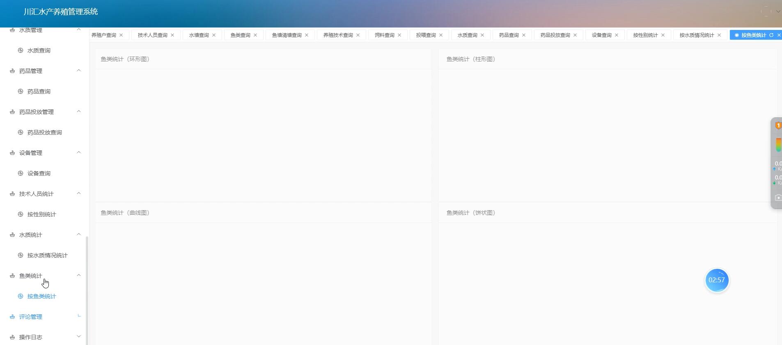Close the 鱼类查询 tab
Screen dimensions: 782x345
255,35
